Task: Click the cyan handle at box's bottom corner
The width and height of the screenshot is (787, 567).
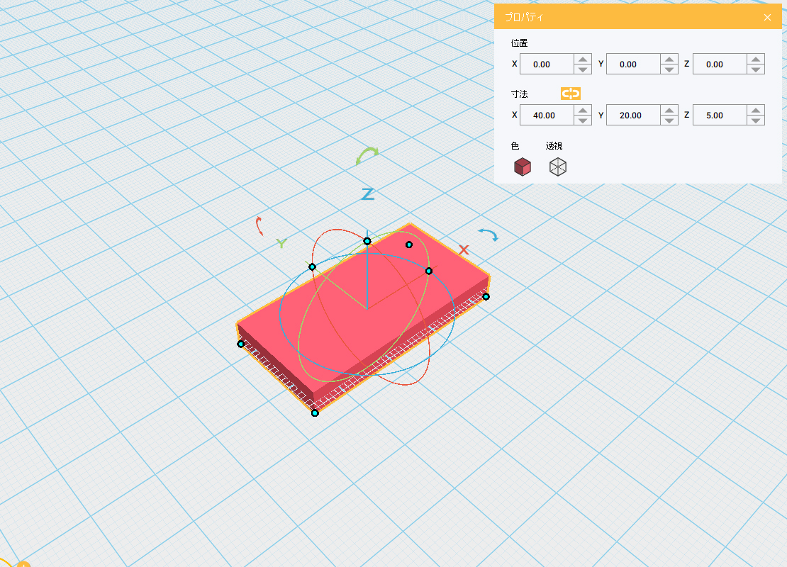Action: tap(315, 412)
